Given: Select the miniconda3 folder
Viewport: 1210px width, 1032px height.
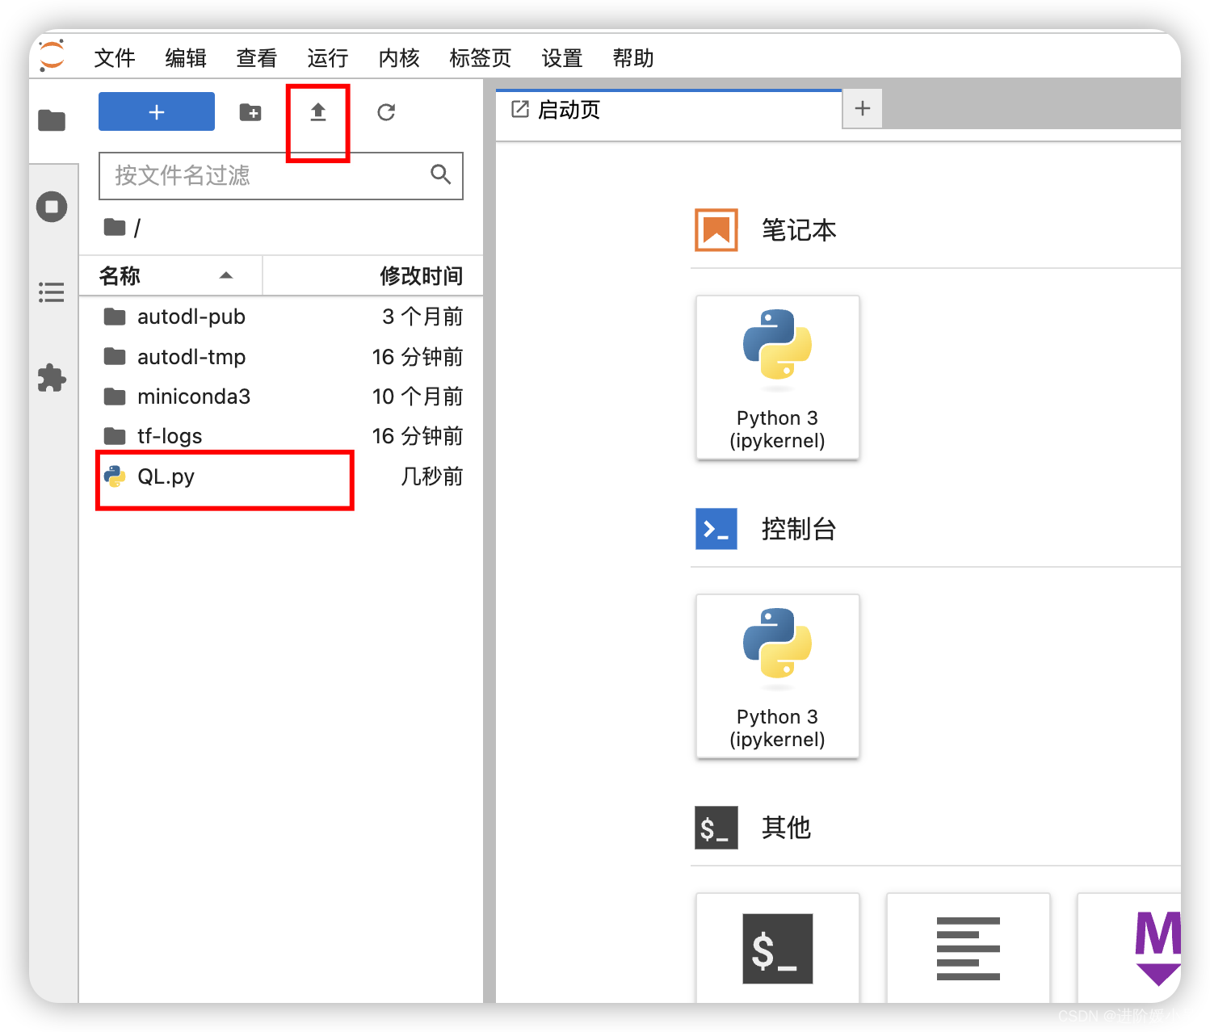Looking at the screenshot, I should point(281,396).
